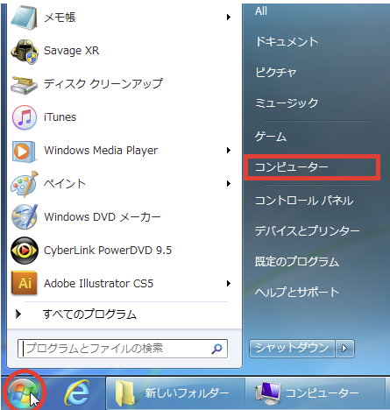390x410 pixels.
Task: Focus the プログラムとファイルの検索 search box
Action: 123,349
